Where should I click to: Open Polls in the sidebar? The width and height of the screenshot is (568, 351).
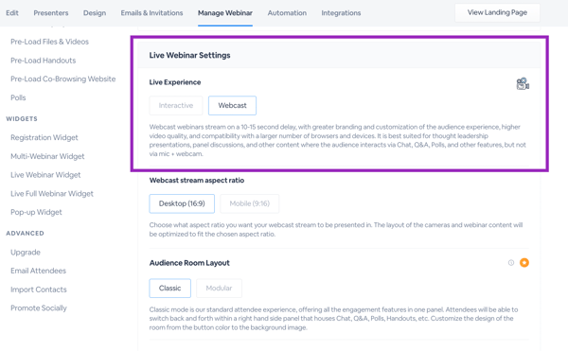click(x=18, y=97)
